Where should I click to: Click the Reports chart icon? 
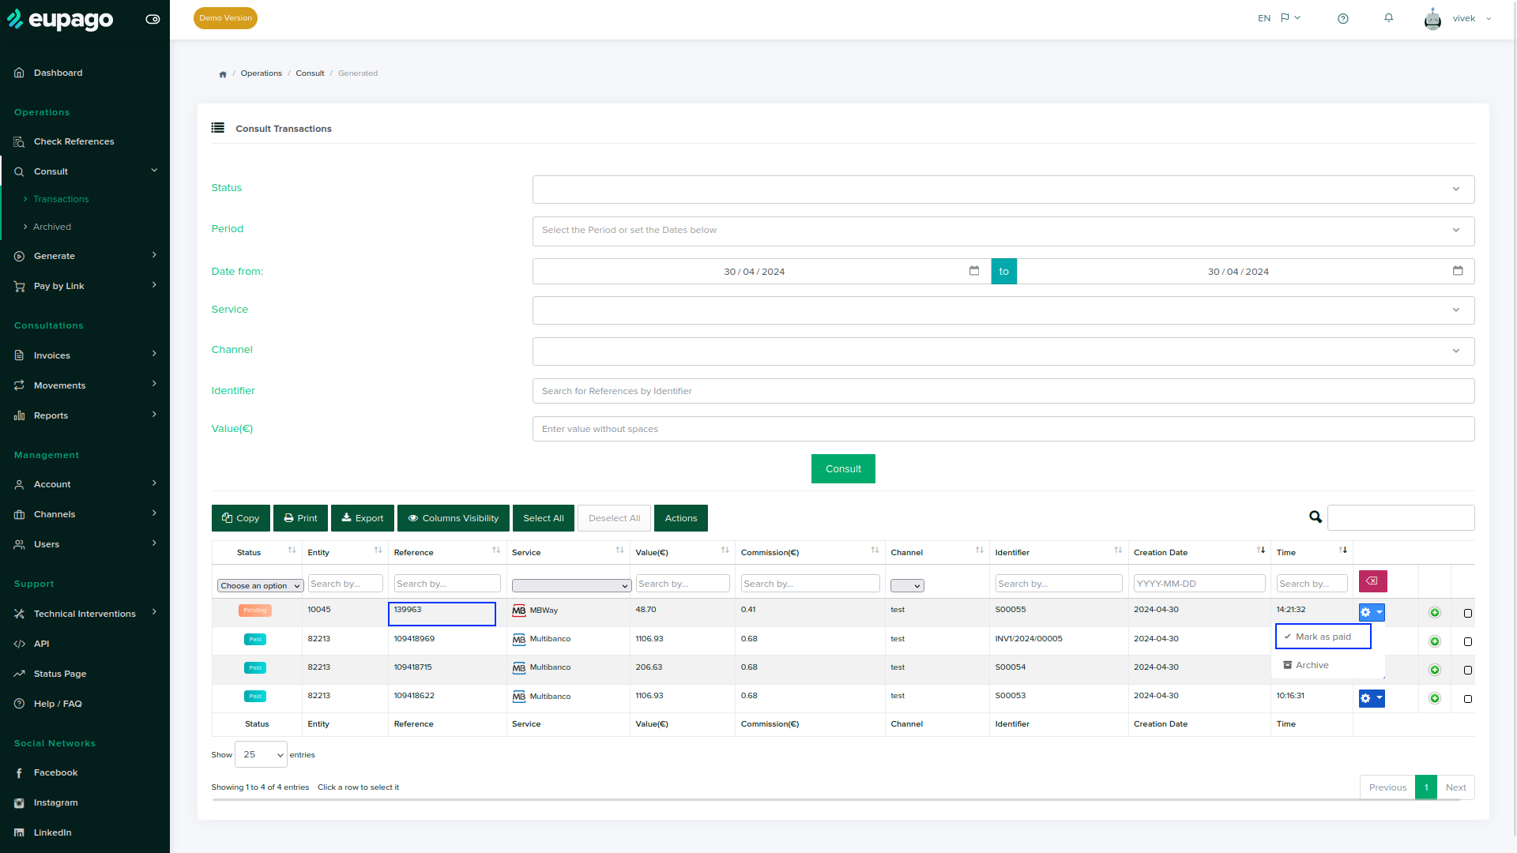point(19,415)
